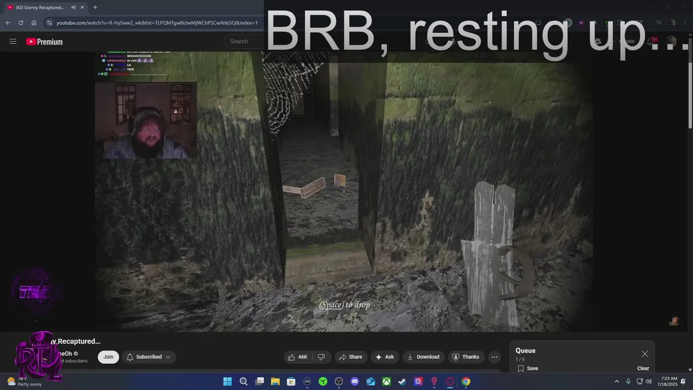Send Thanks to the creator
This screenshot has height=390, width=693.
pos(466,357)
